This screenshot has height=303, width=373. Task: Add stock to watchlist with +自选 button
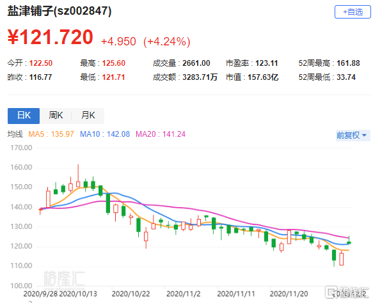[353, 12]
